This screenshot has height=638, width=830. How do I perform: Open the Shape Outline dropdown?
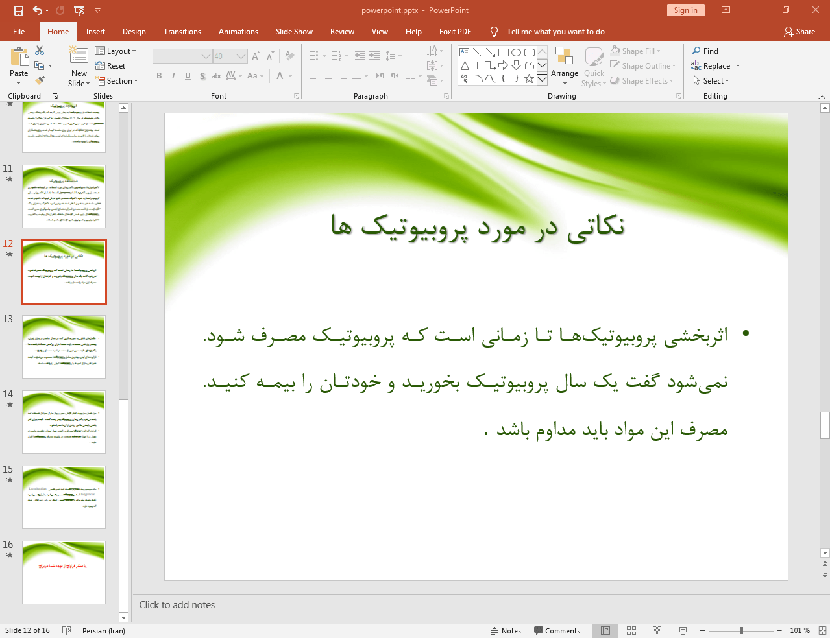click(643, 65)
